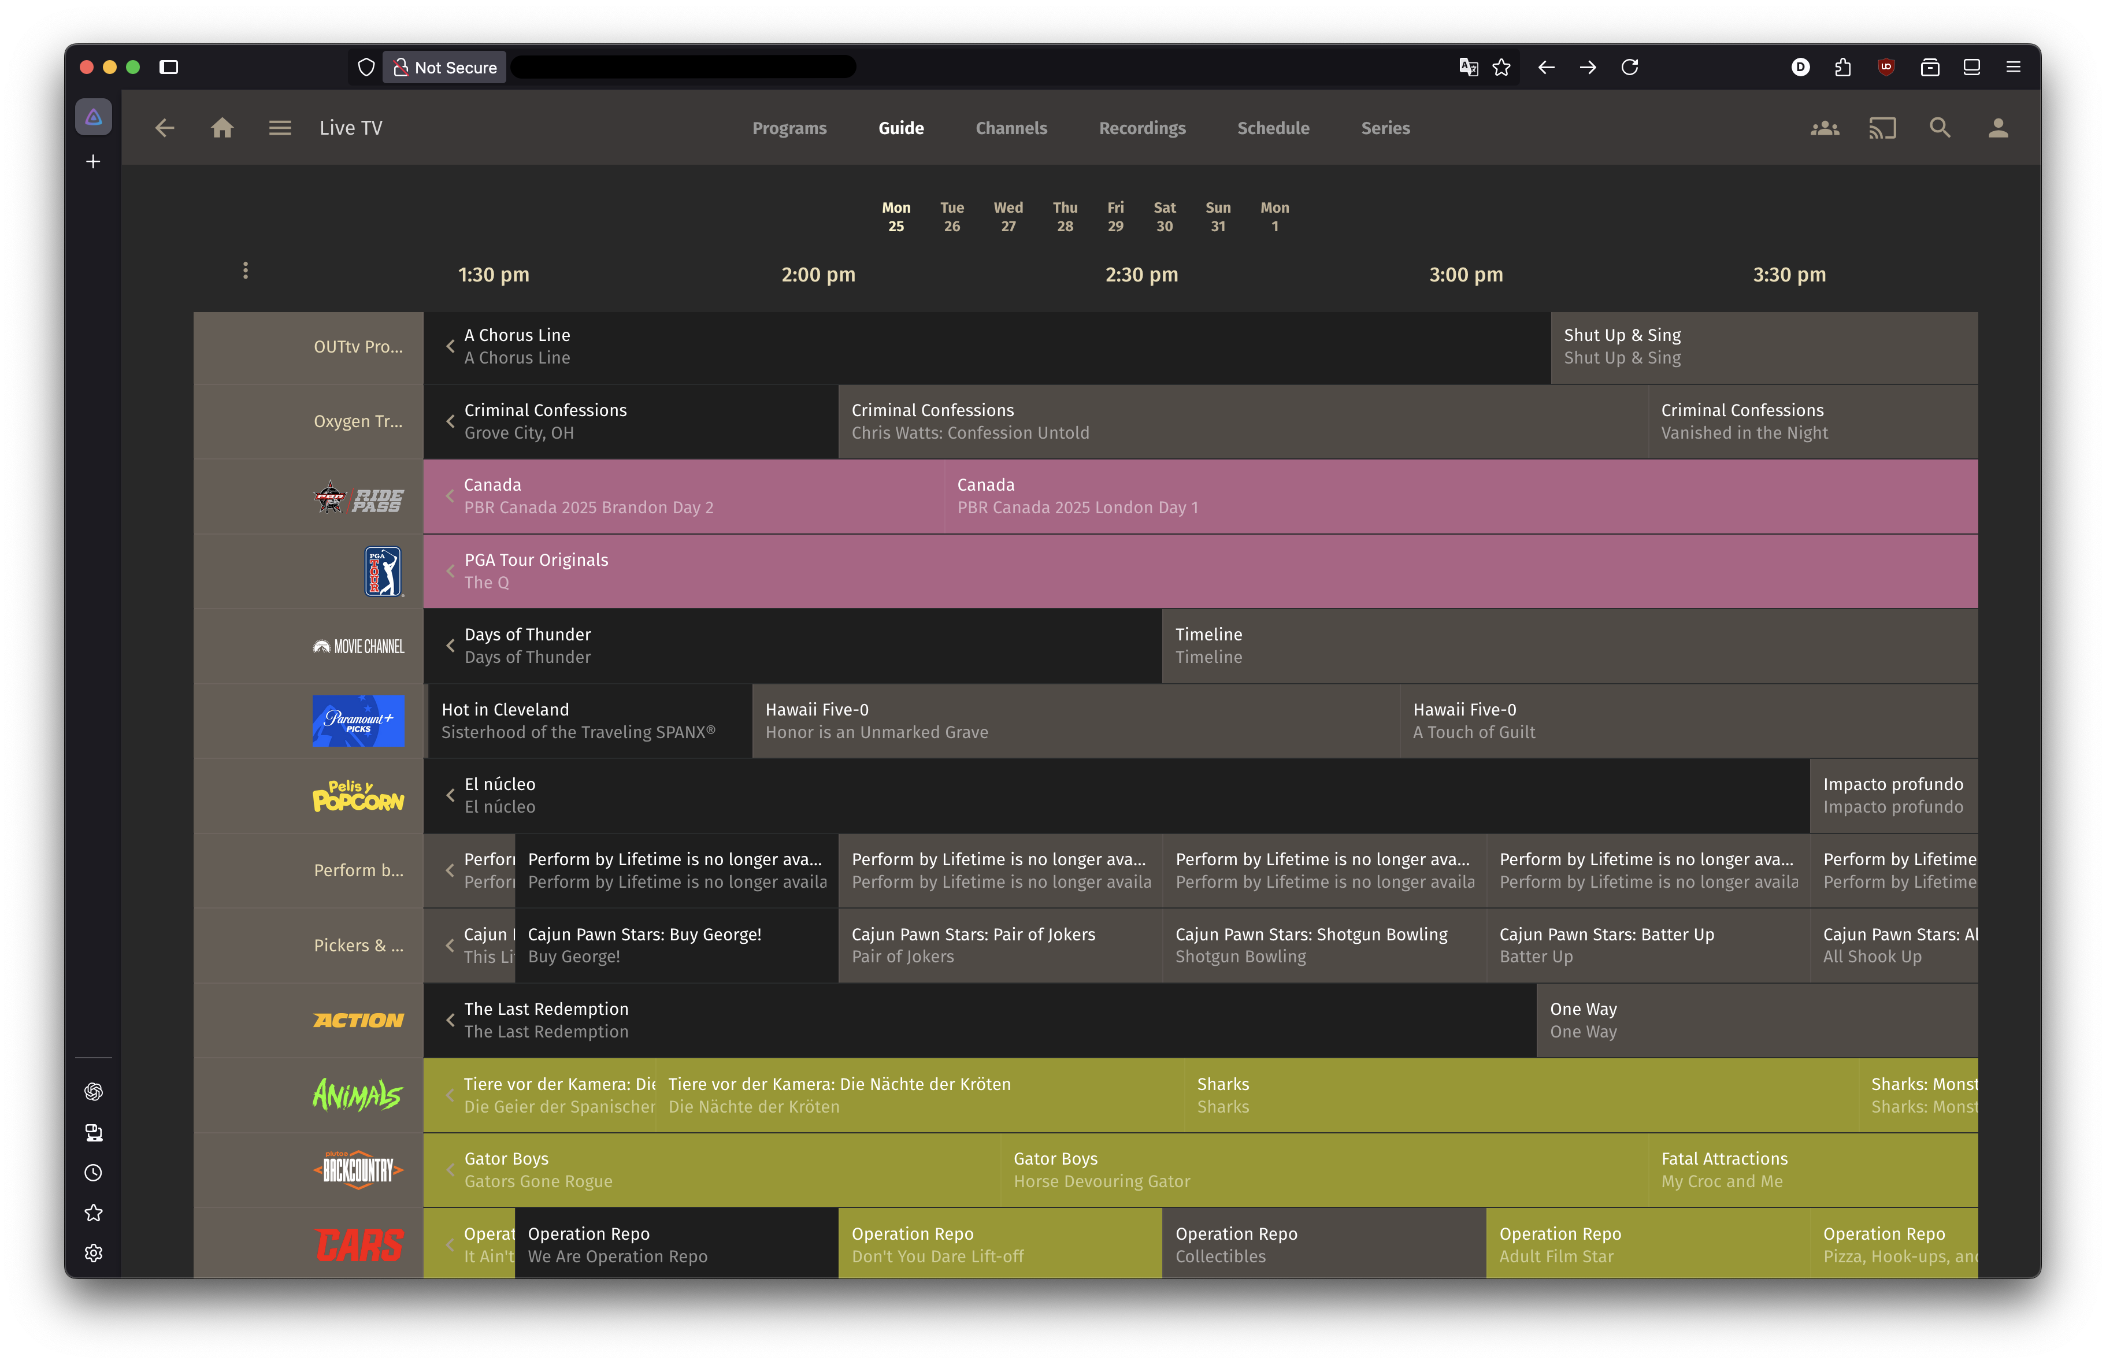The image size is (2106, 1364).
Task: Click the watch history clock icon in sidebar
Action: pyautogui.click(x=93, y=1173)
